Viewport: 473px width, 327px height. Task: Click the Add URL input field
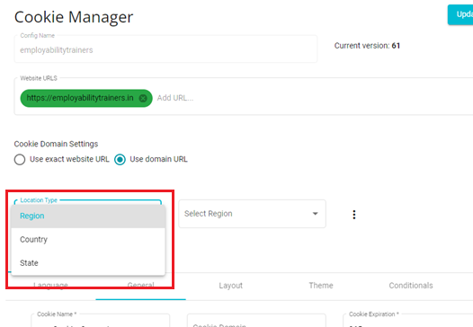pos(175,98)
